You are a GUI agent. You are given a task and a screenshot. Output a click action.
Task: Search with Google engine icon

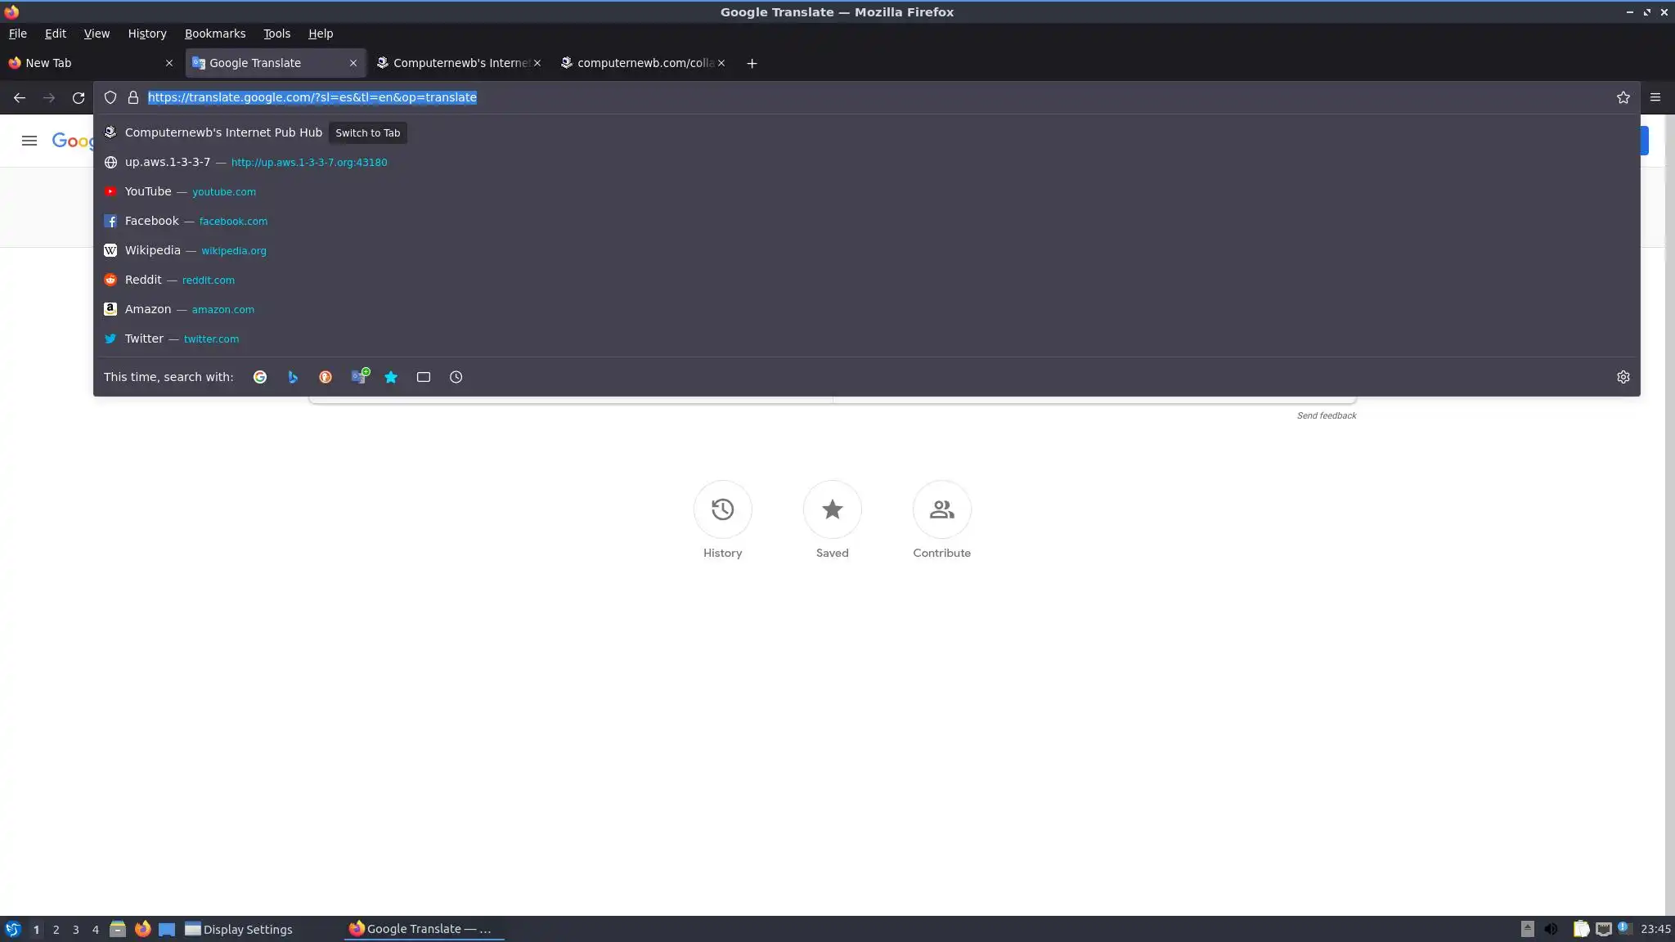260,377
